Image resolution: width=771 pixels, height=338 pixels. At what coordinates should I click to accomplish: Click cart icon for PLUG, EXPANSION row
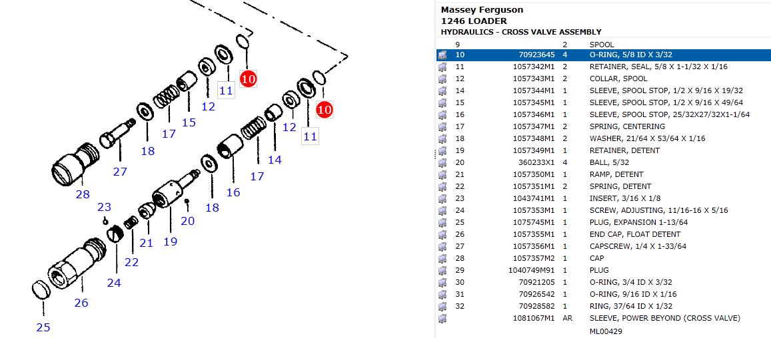(x=442, y=222)
